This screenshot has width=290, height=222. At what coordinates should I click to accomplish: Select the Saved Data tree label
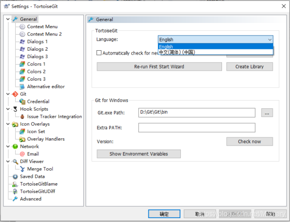pyautogui.click(x=33, y=176)
